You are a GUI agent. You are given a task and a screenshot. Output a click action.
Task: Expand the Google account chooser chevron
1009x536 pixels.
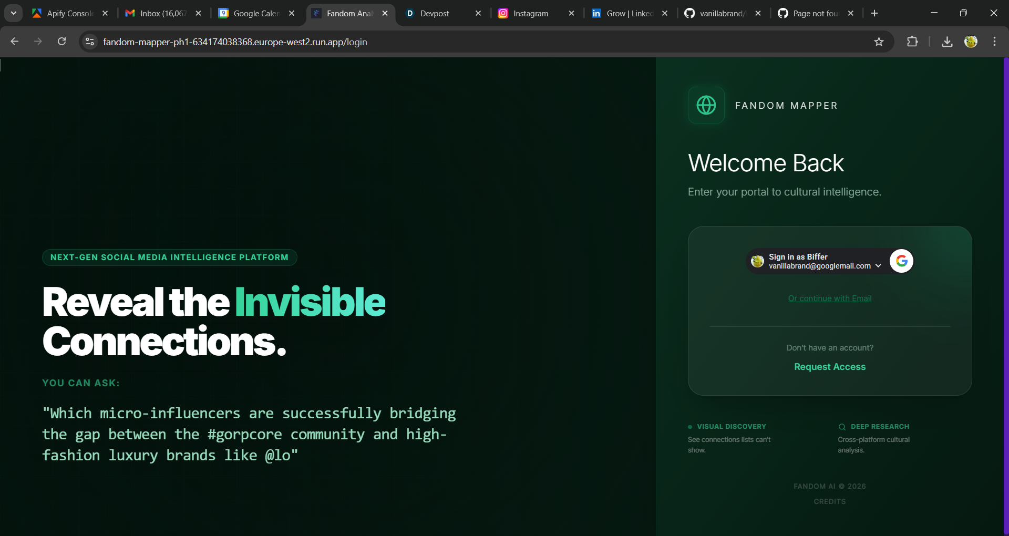[x=878, y=266]
